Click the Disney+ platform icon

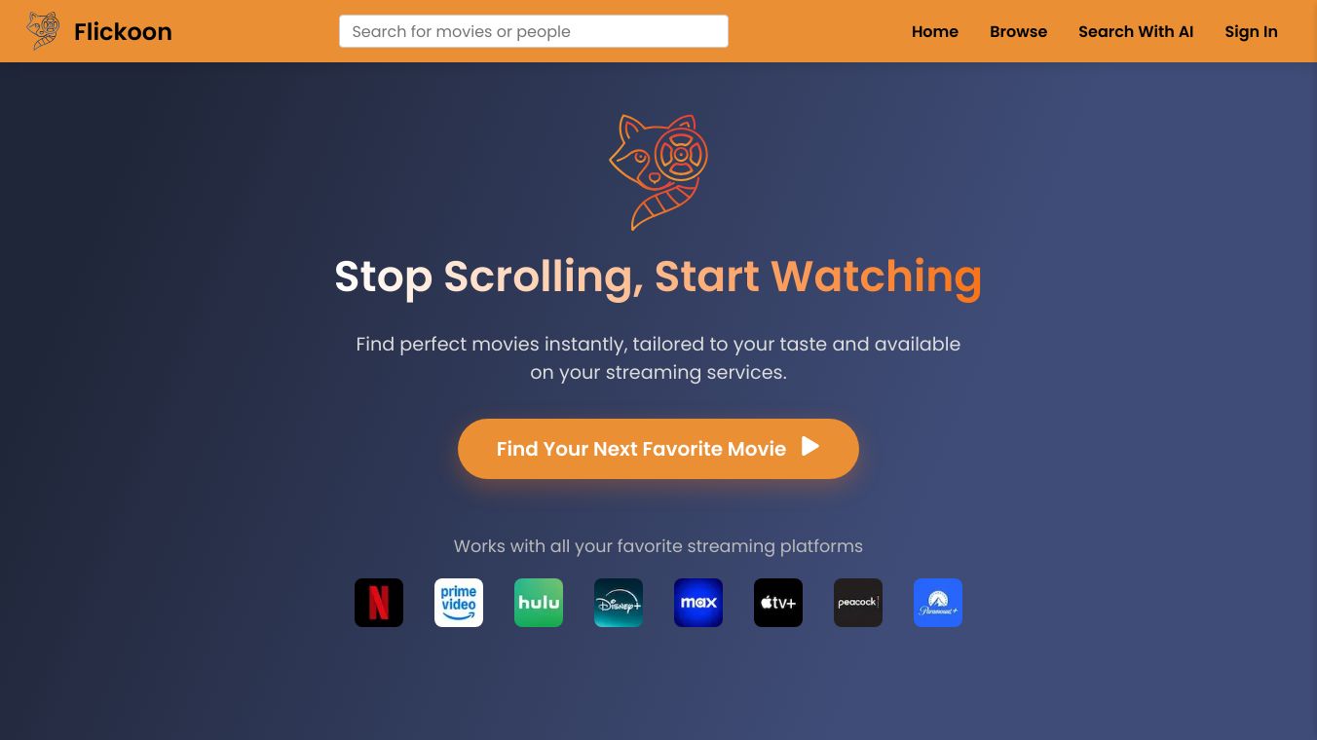(619, 603)
